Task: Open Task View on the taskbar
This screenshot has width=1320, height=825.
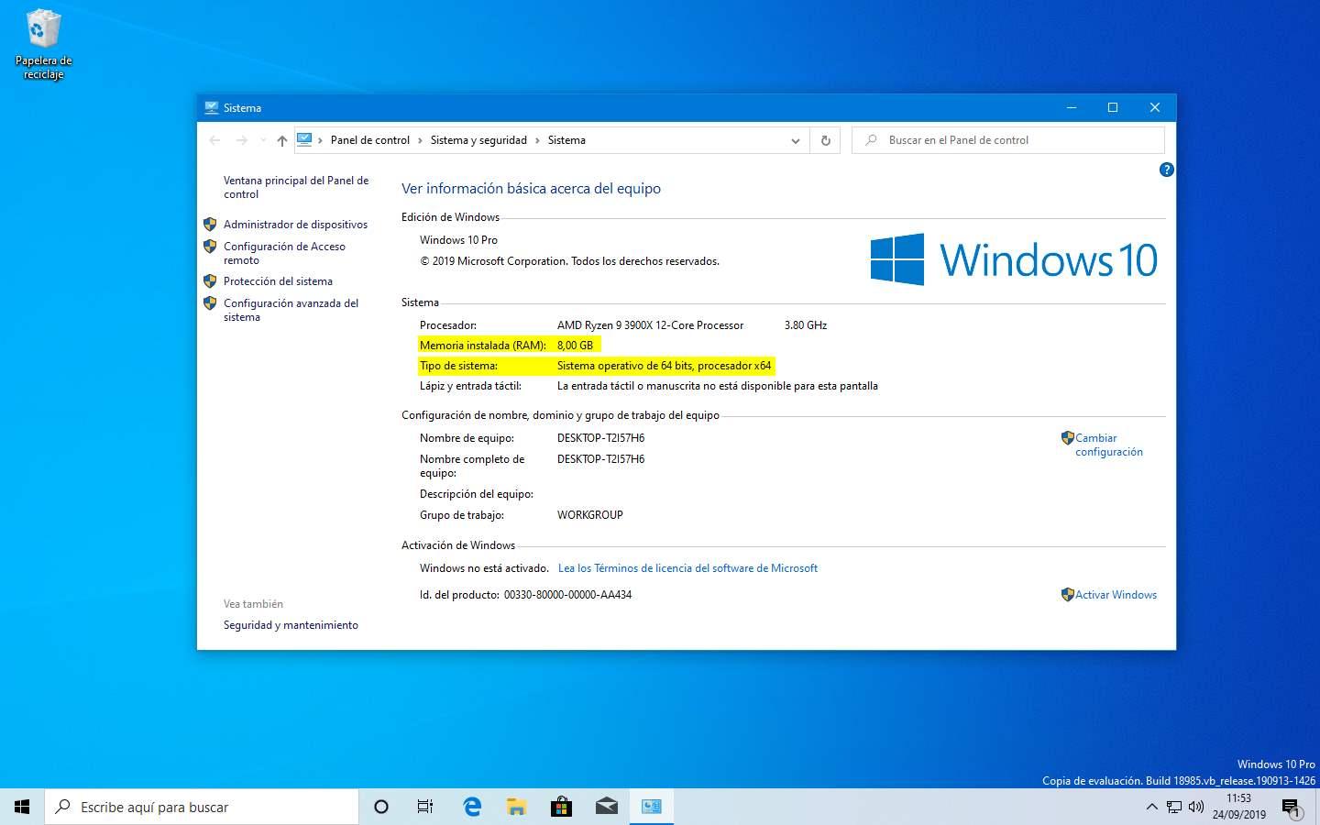Action: pyautogui.click(x=425, y=807)
